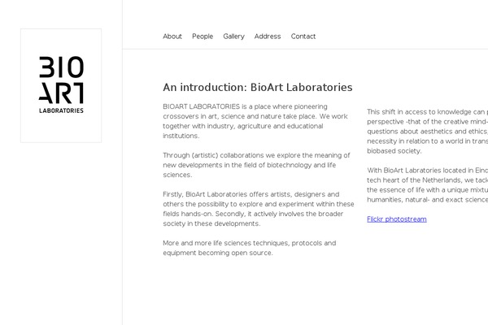Click the BIO lettering in the logo
This screenshot has height=325, width=488.
coord(61,67)
